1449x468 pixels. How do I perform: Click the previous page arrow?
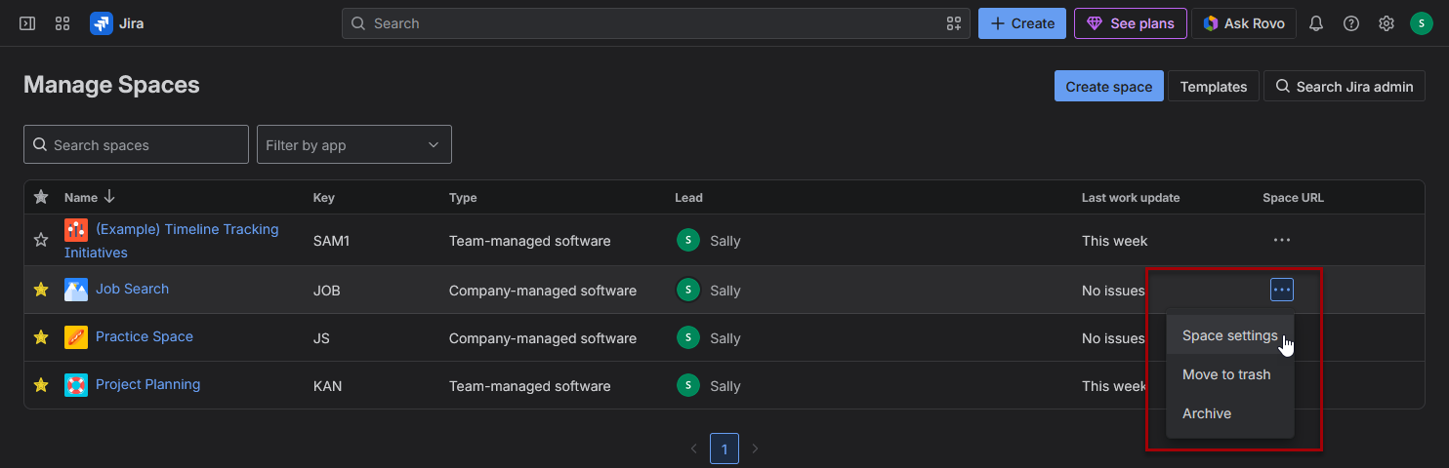pos(694,448)
